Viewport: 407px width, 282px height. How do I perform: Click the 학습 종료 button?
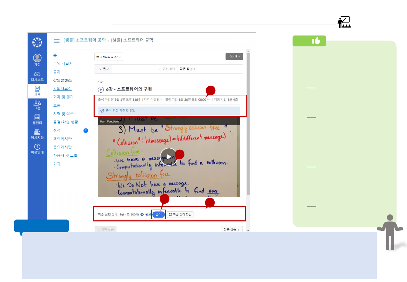coord(234,56)
